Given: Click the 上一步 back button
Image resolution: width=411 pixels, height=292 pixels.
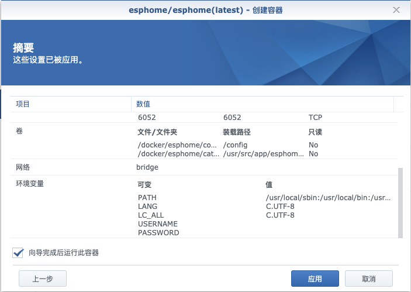Looking at the screenshot, I should (43, 279).
